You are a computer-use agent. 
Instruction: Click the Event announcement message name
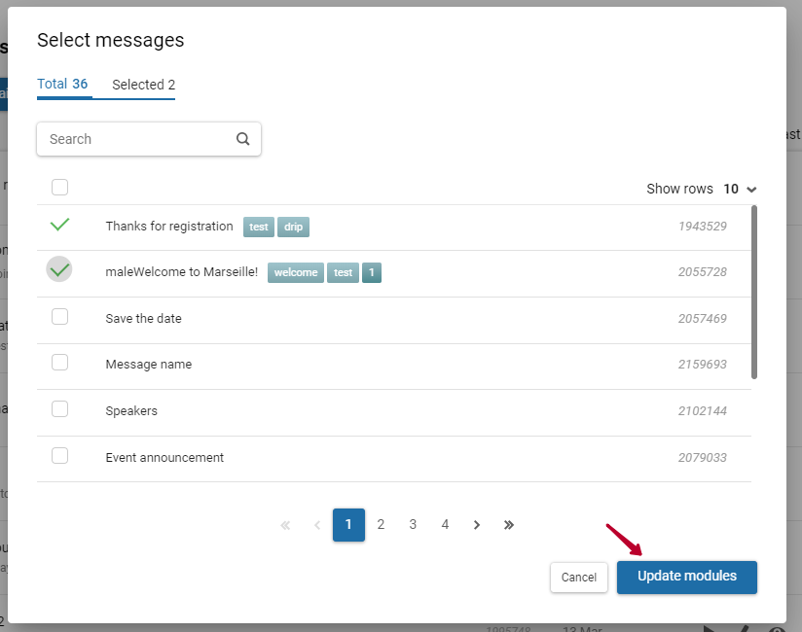tap(164, 457)
